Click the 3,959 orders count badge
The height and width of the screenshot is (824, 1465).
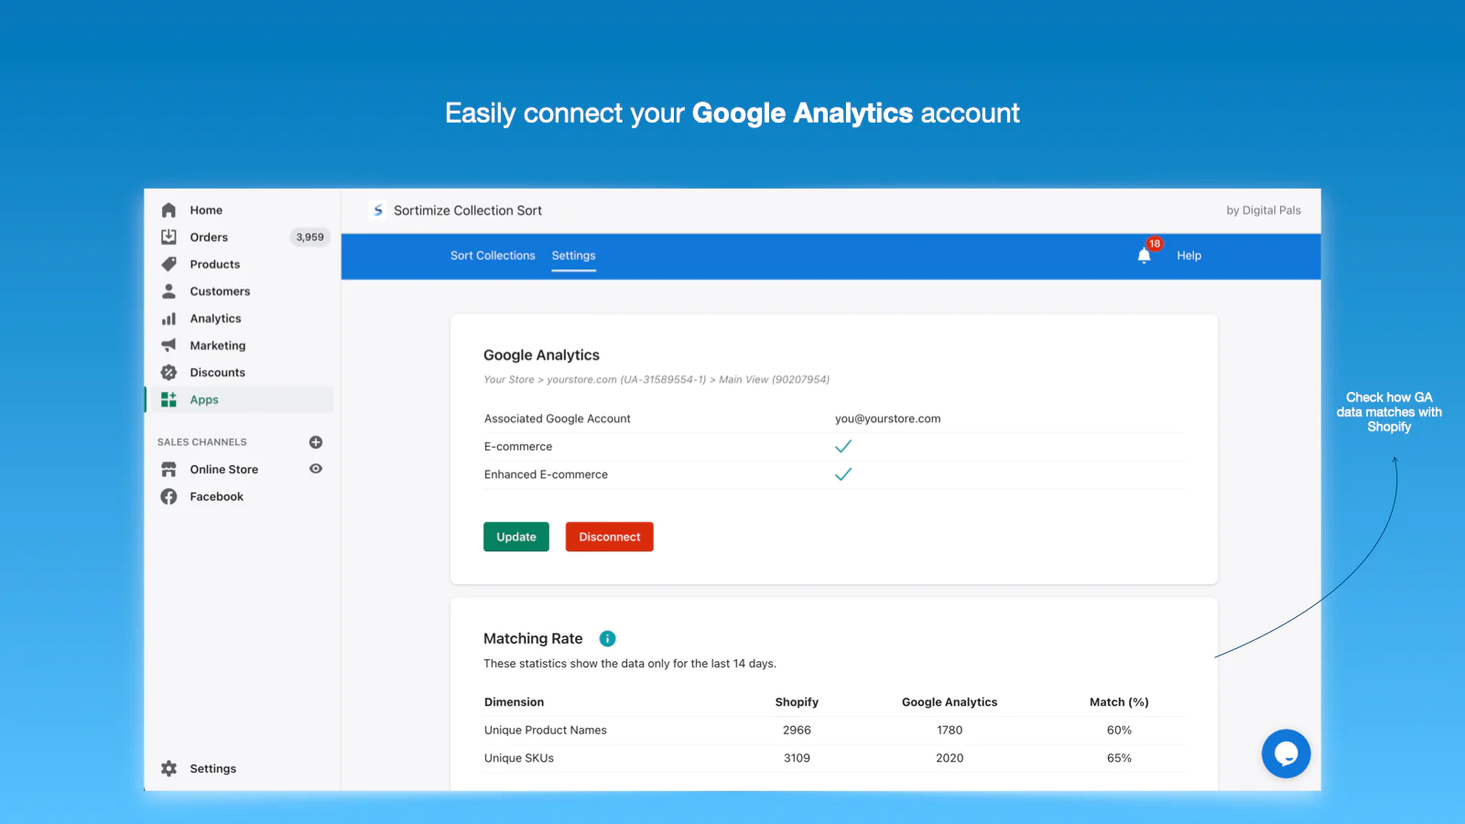[309, 237]
